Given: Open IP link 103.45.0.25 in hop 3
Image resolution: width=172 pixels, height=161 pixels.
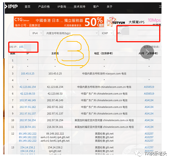Looking at the screenshot, I should point(28,74).
